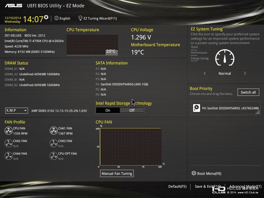This screenshot has width=264, height=198.
Task: Click the XMP DDR3-3102 profile text
Action: click(x=59, y=111)
